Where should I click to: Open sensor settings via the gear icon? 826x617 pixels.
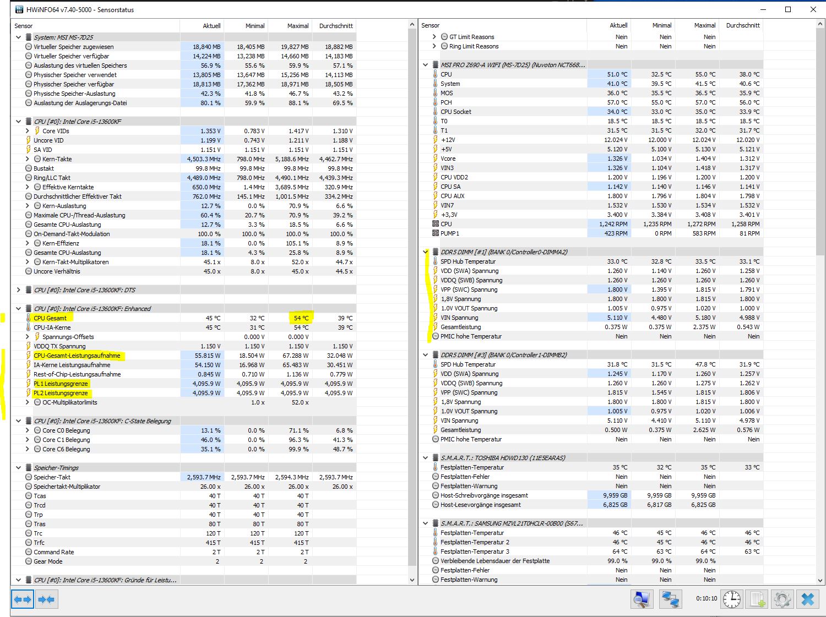pos(782,599)
